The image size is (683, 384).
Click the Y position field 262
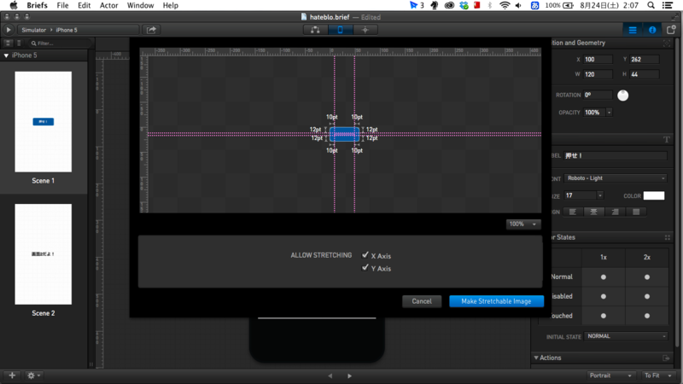645,60
